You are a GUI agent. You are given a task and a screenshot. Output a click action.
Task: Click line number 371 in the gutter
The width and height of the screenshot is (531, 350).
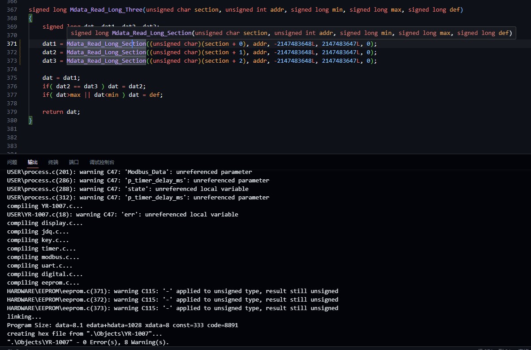click(12, 44)
